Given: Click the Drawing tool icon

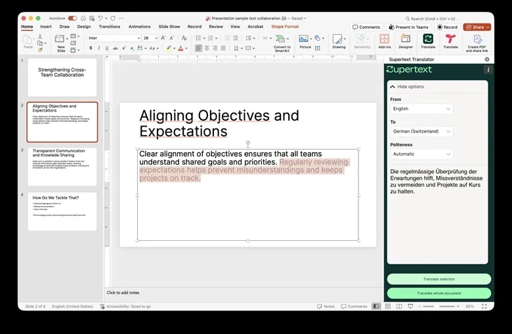Looking at the screenshot, I should 339,41.
